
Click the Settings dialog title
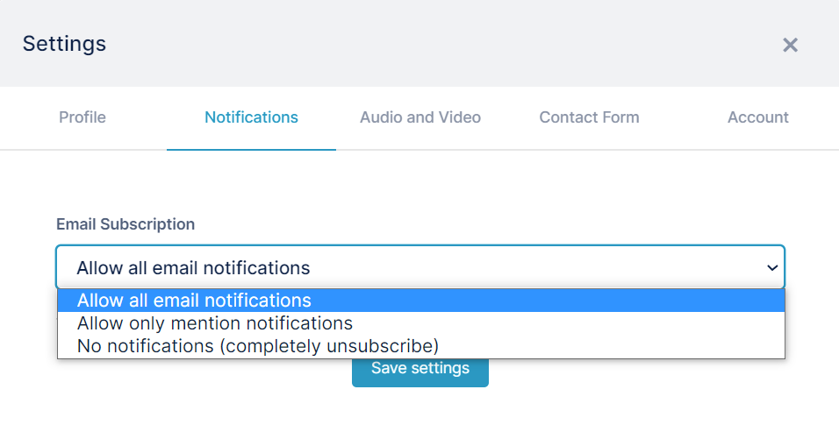coord(64,44)
